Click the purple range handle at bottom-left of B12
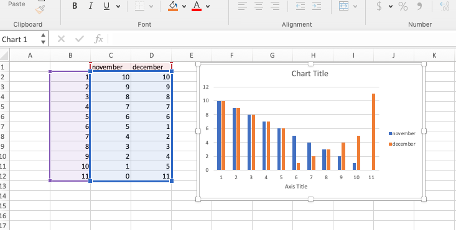The image size is (456, 230). coord(50,181)
